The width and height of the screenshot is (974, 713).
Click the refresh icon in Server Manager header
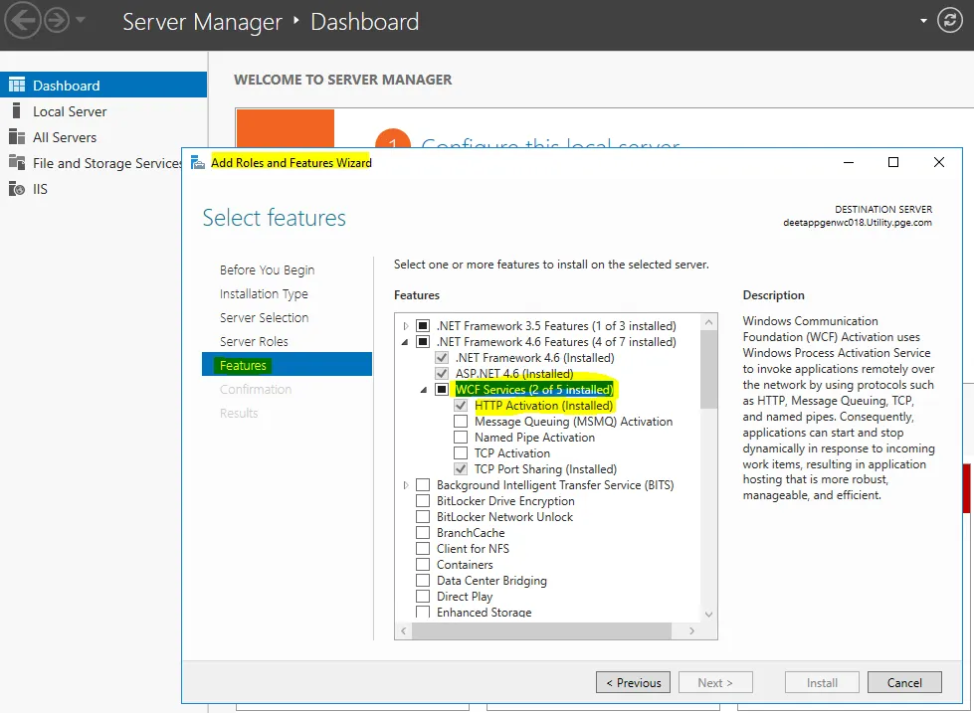pyautogui.click(x=950, y=21)
